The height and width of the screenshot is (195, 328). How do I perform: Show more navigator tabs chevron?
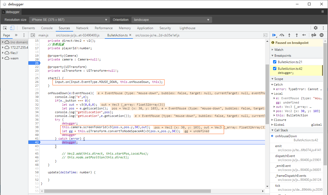16,35
